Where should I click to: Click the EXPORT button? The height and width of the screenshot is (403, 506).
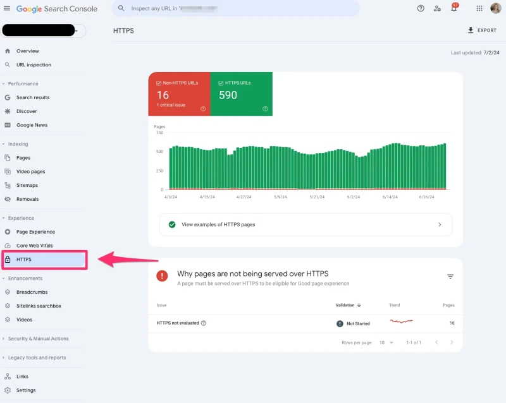point(482,30)
